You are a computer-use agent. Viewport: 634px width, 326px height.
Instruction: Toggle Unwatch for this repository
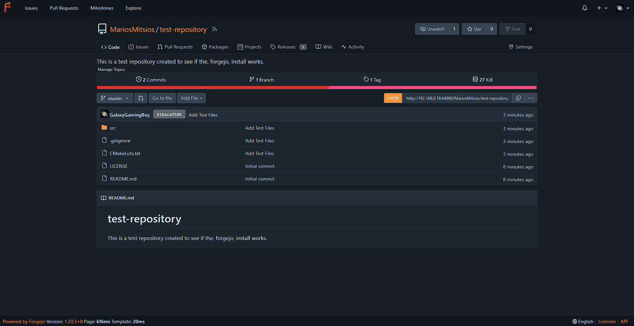point(432,29)
